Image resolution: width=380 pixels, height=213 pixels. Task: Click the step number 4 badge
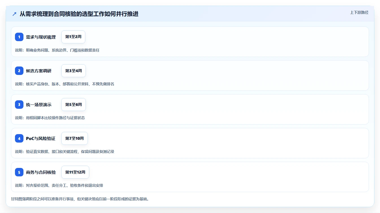tap(19, 138)
